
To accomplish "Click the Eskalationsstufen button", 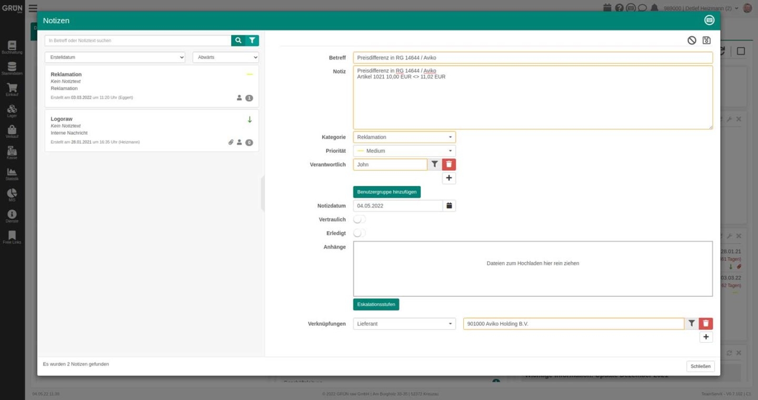I will point(376,304).
